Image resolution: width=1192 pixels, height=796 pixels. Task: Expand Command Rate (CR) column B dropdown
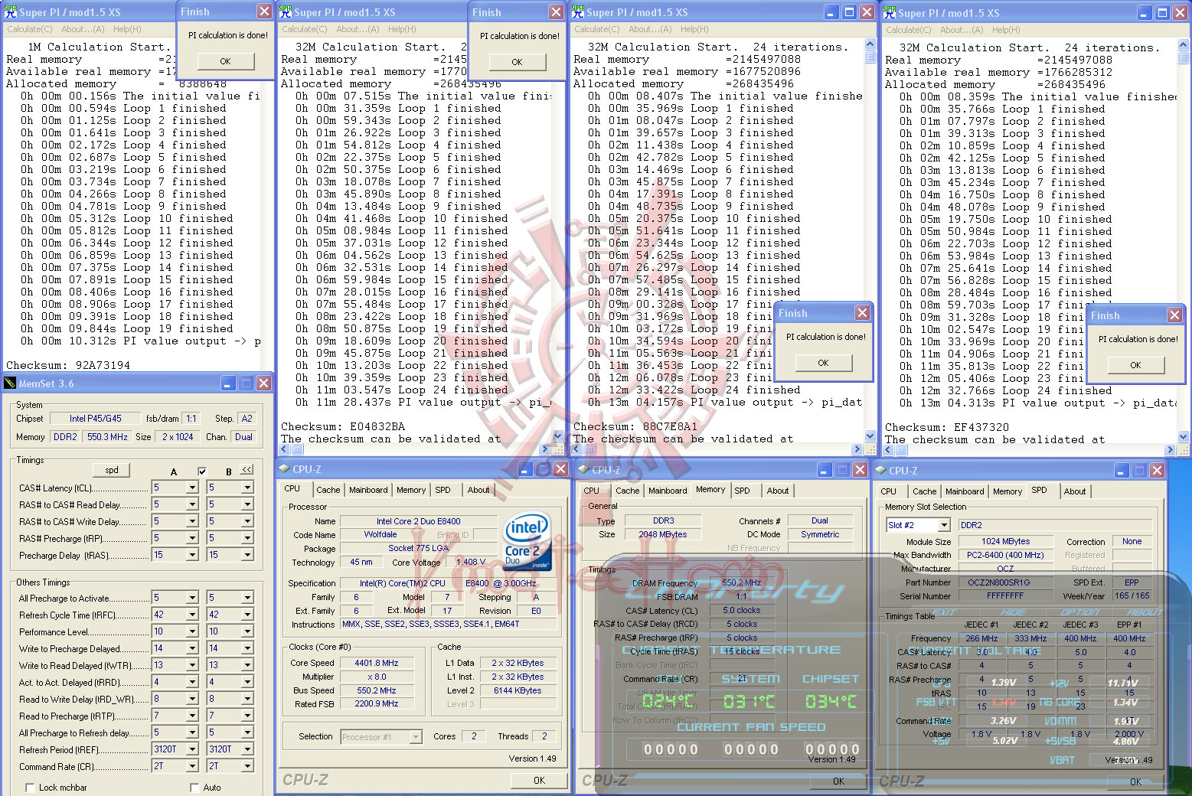[x=247, y=766]
